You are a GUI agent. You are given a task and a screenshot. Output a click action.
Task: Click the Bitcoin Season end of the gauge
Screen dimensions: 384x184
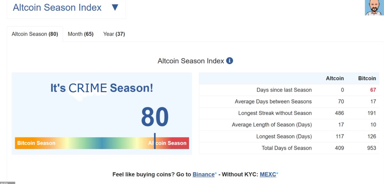tap(36, 143)
